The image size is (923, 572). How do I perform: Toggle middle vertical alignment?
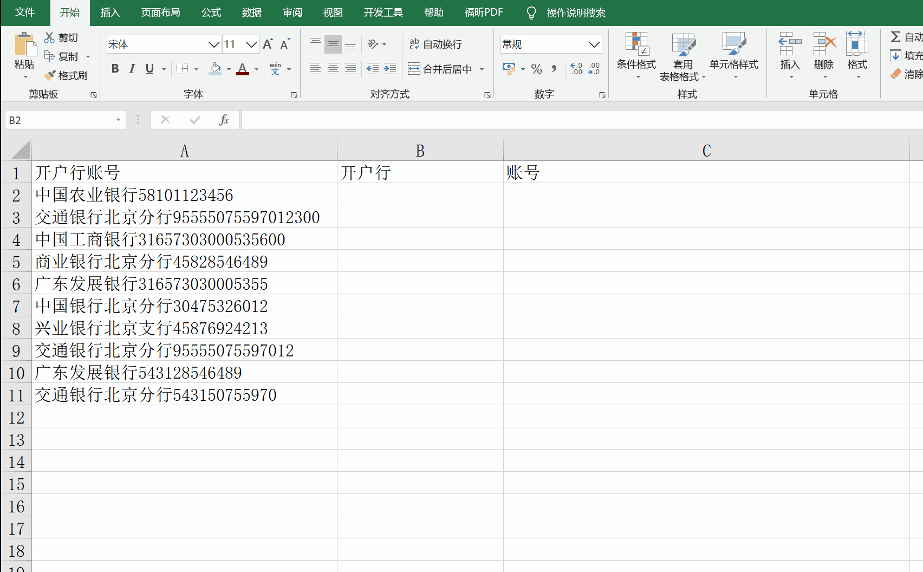[333, 44]
